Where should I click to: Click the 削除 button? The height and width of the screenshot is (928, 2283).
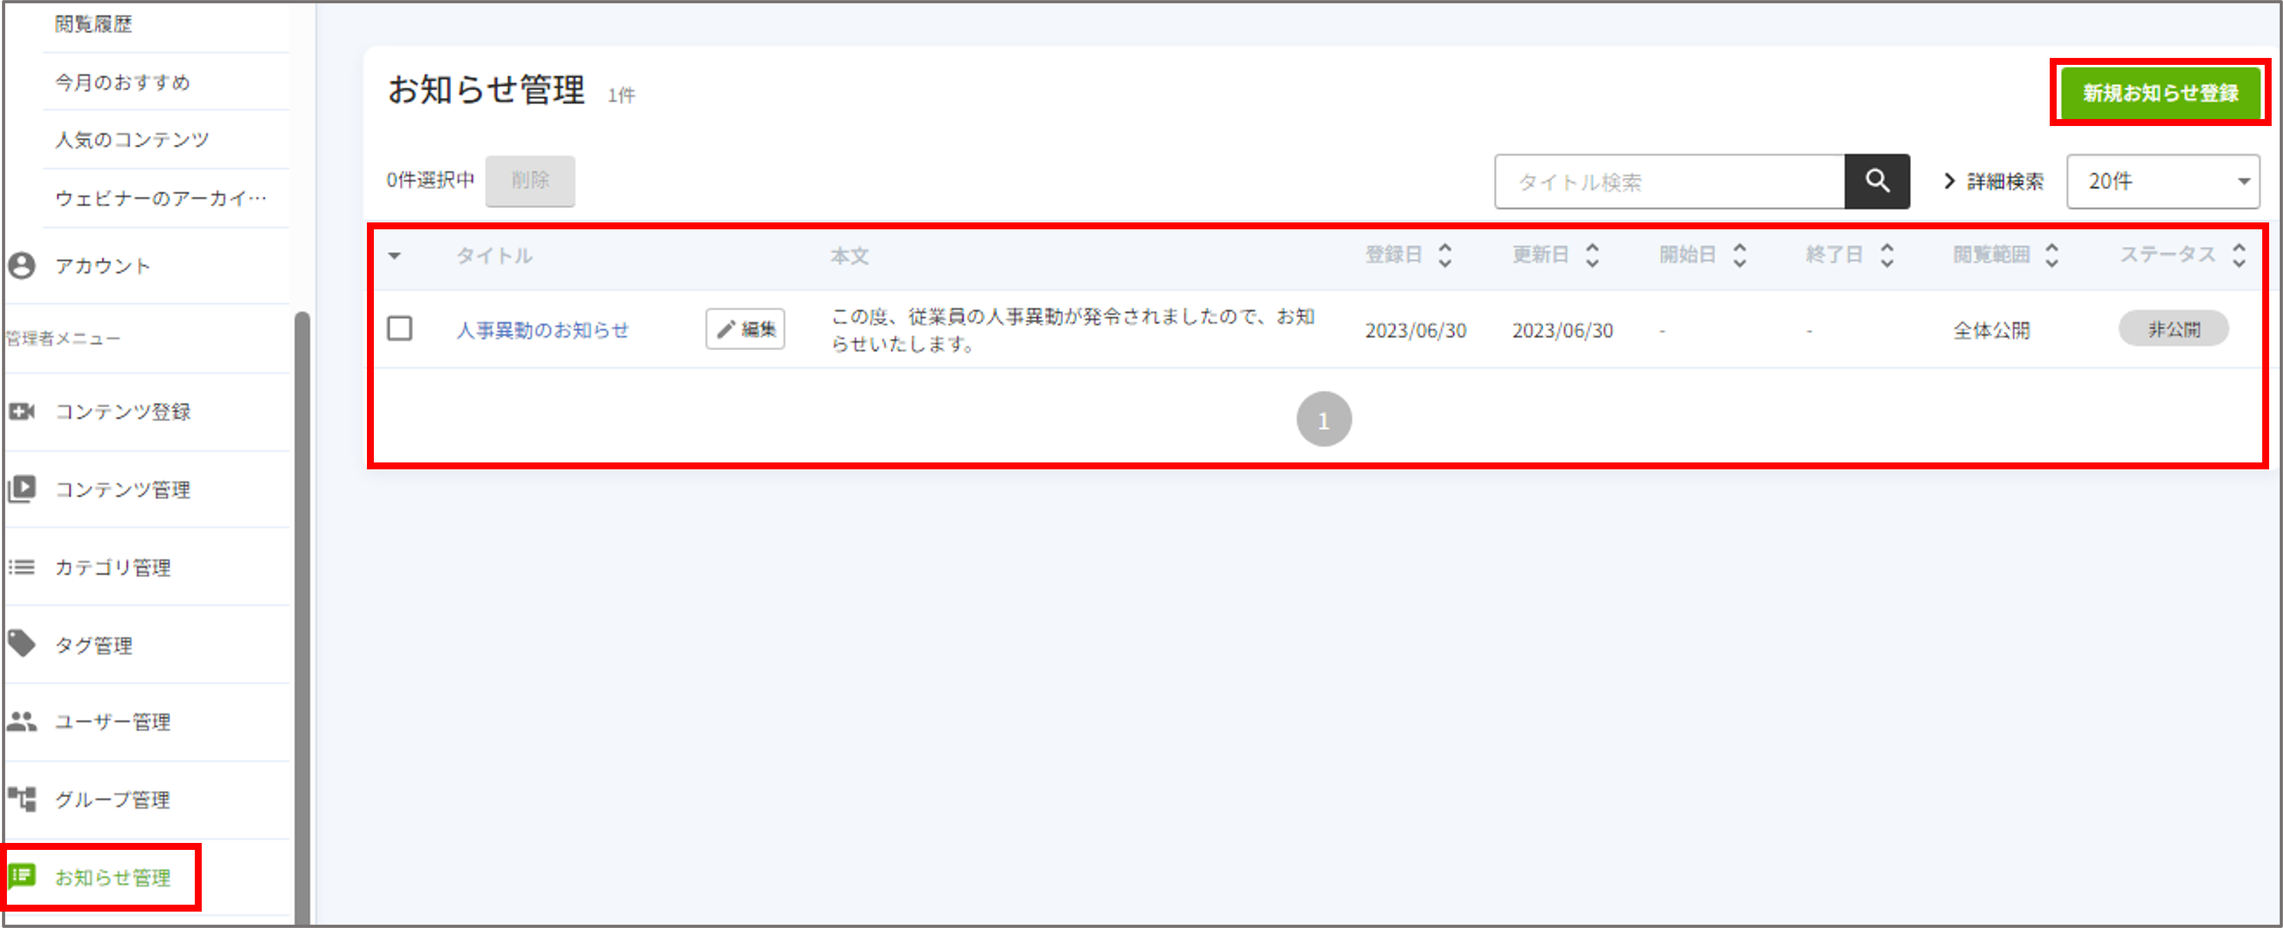click(530, 181)
